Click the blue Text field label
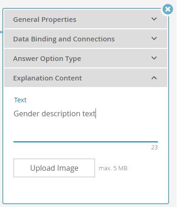Viewport: 177px width, 207px height. (20, 100)
